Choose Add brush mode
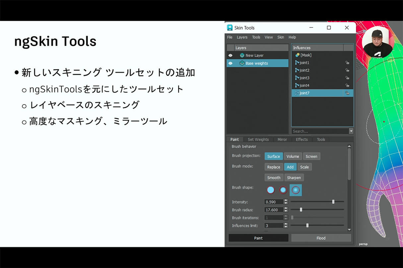403x268 pixels. click(x=290, y=167)
